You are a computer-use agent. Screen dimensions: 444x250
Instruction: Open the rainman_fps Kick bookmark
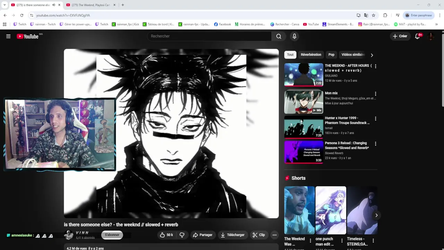[126, 24]
